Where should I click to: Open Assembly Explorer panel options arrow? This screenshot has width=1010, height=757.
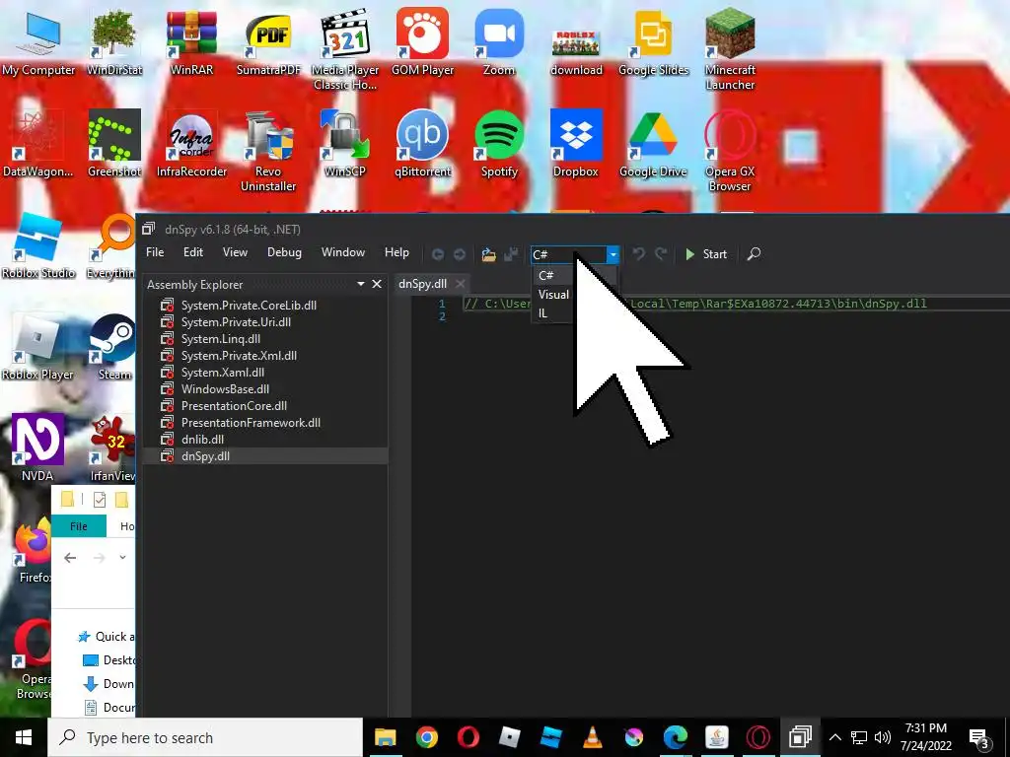coord(361,284)
